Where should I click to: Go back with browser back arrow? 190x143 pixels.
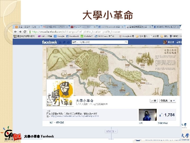click(x=15, y=32)
